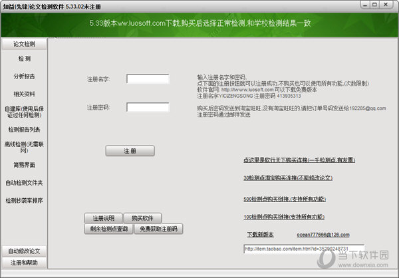Image resolution: width=399 pixels, height=278 pixels.
Task: Click the 注册说明 button
Action: coord(103,218)
